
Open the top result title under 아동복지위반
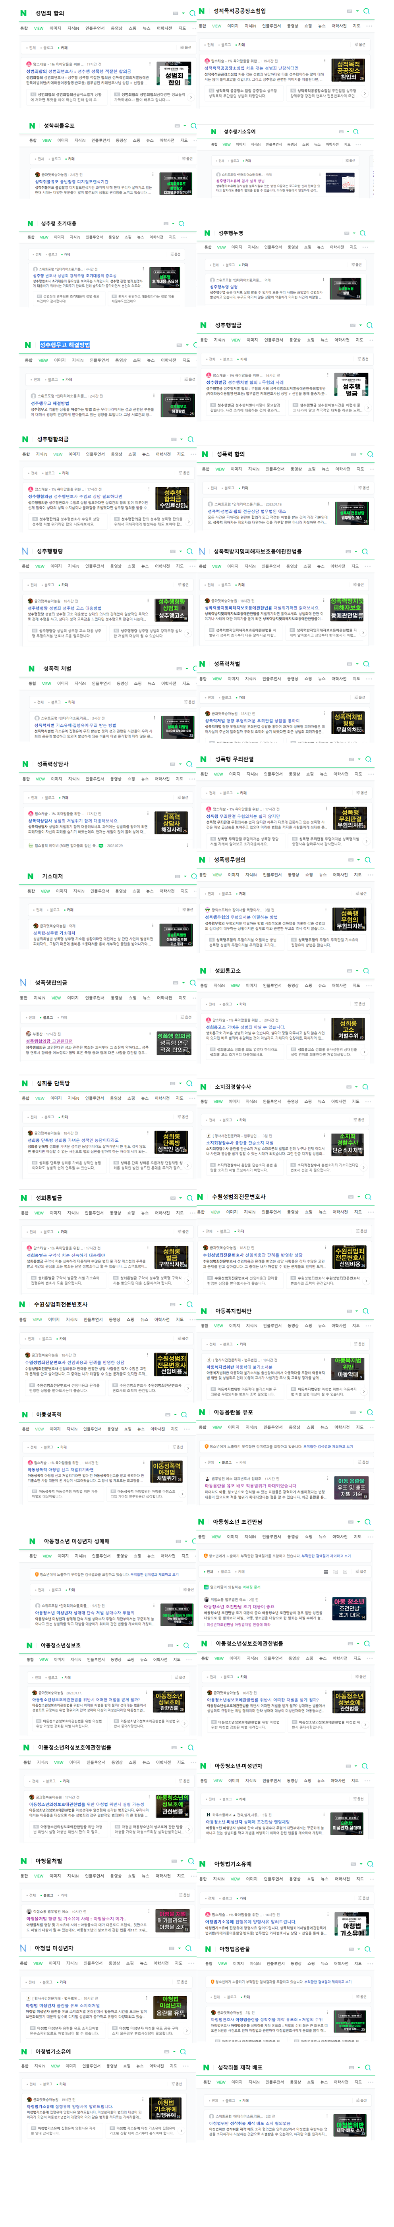(239, 1367)
